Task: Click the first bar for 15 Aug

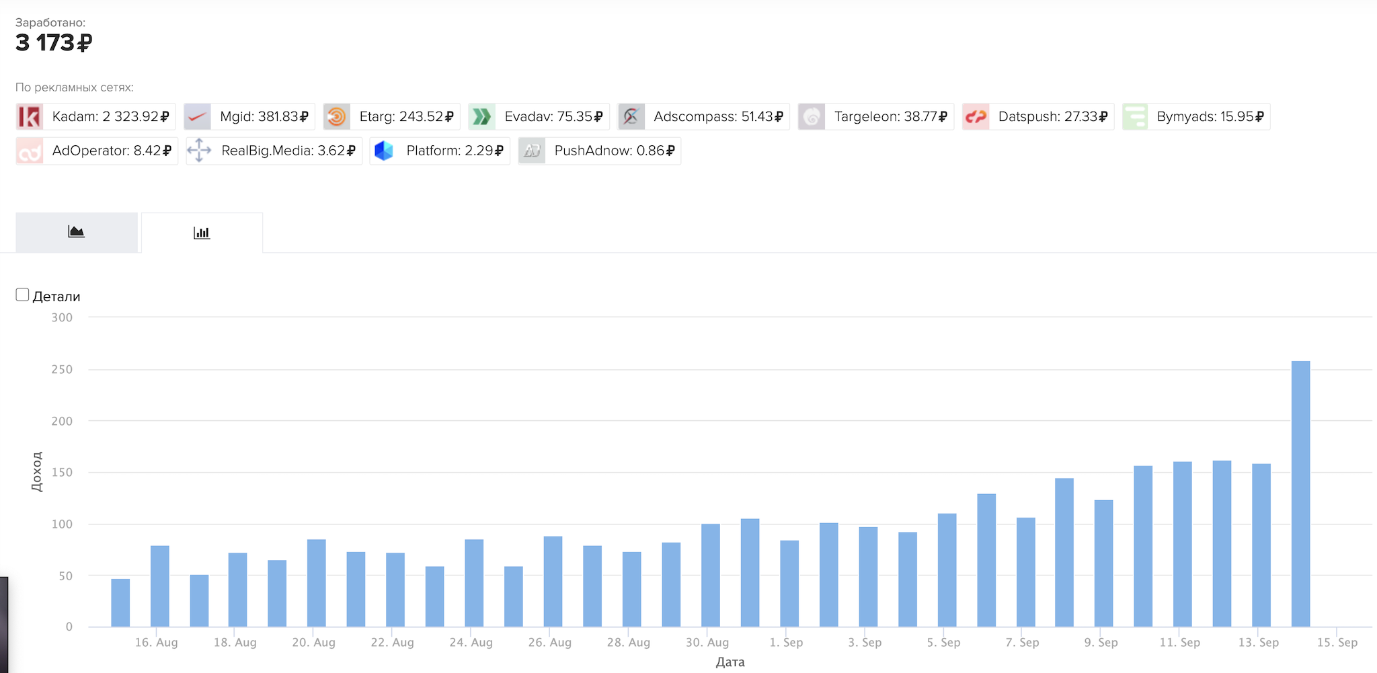Action: [x=120, y=602]
